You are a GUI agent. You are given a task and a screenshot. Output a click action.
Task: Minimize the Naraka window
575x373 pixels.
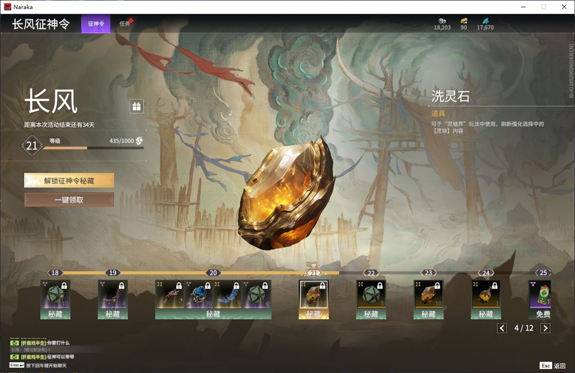tap(523, 7)
